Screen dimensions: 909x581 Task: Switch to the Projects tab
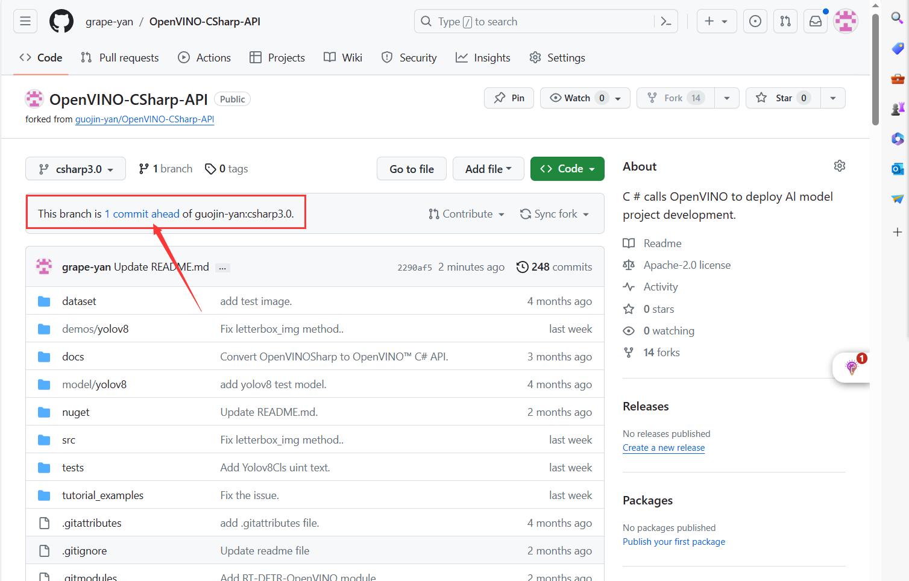277,58
